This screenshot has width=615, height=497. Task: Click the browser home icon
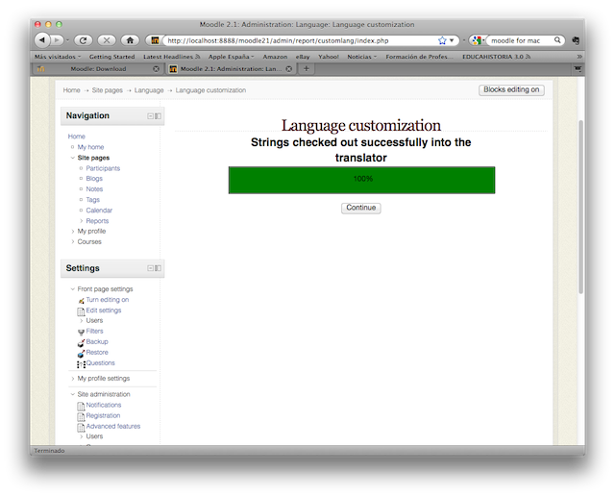point(130,40)
